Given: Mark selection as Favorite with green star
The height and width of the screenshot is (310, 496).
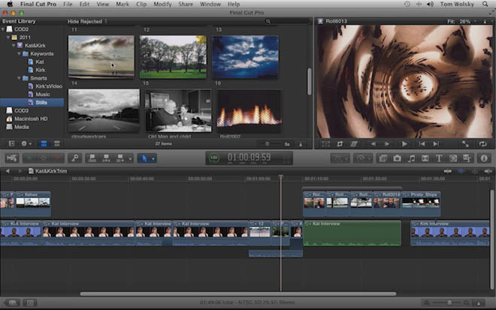Looking at the screenshot, I should 29,158.
